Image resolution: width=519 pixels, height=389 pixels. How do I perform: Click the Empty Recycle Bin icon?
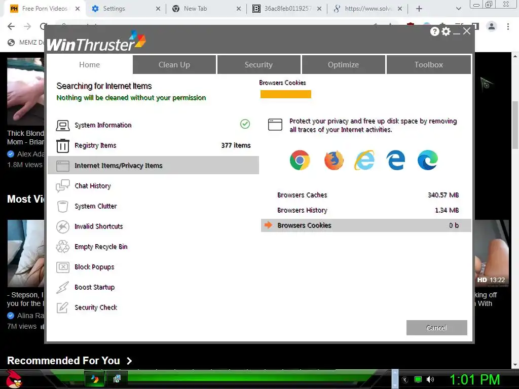(x=62, y=247)
